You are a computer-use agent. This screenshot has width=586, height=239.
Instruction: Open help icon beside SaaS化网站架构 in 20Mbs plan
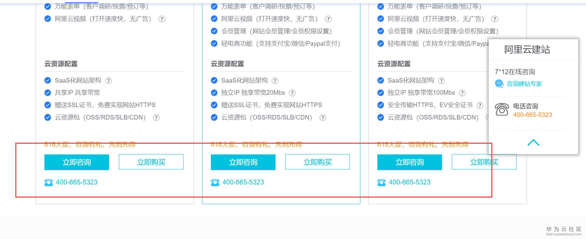(x=275, y=81)
